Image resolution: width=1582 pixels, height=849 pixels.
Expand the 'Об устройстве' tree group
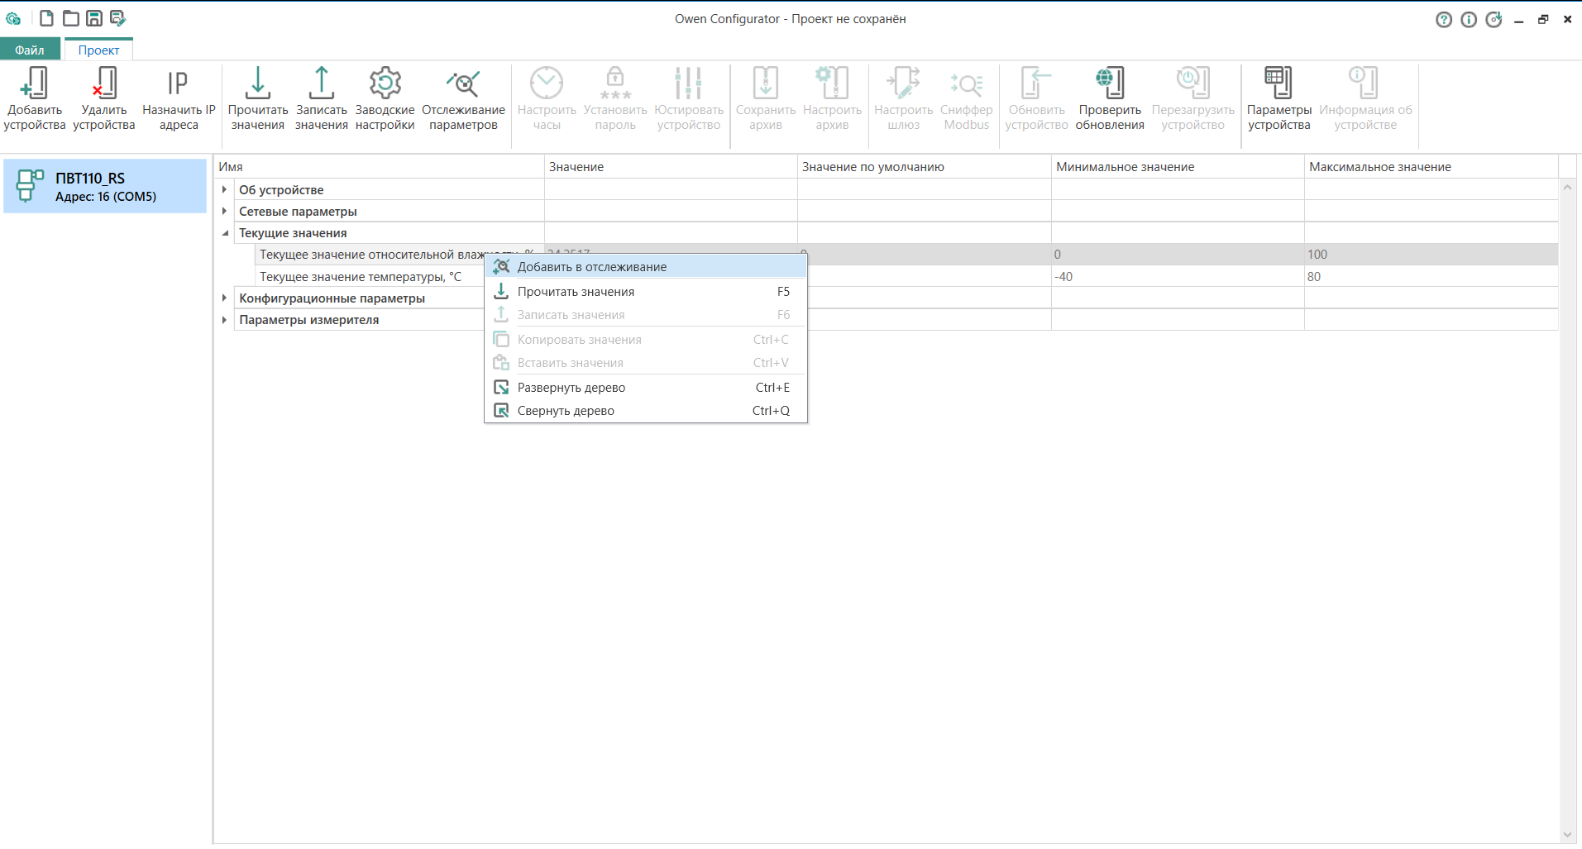point(224,189)
